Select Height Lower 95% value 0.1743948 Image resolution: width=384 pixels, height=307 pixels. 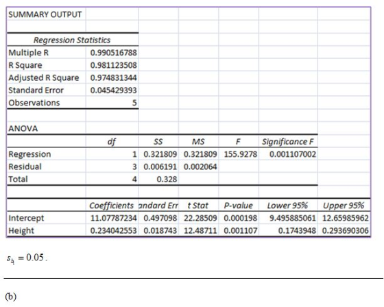297,231
